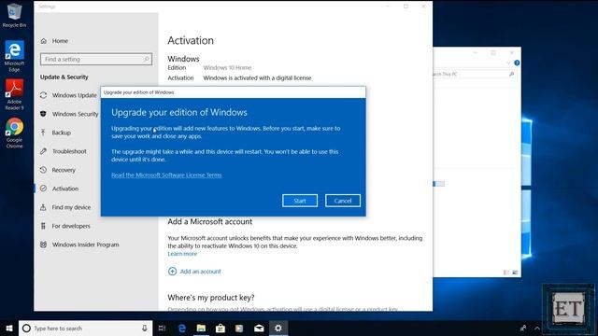Click the People icon in system tray
The width and height of the screenshot is (598, 336).
[523, 328]
